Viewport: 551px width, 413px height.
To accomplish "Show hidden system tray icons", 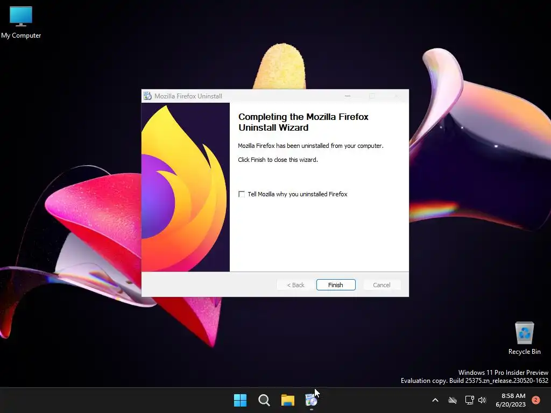I will [435, 400].
